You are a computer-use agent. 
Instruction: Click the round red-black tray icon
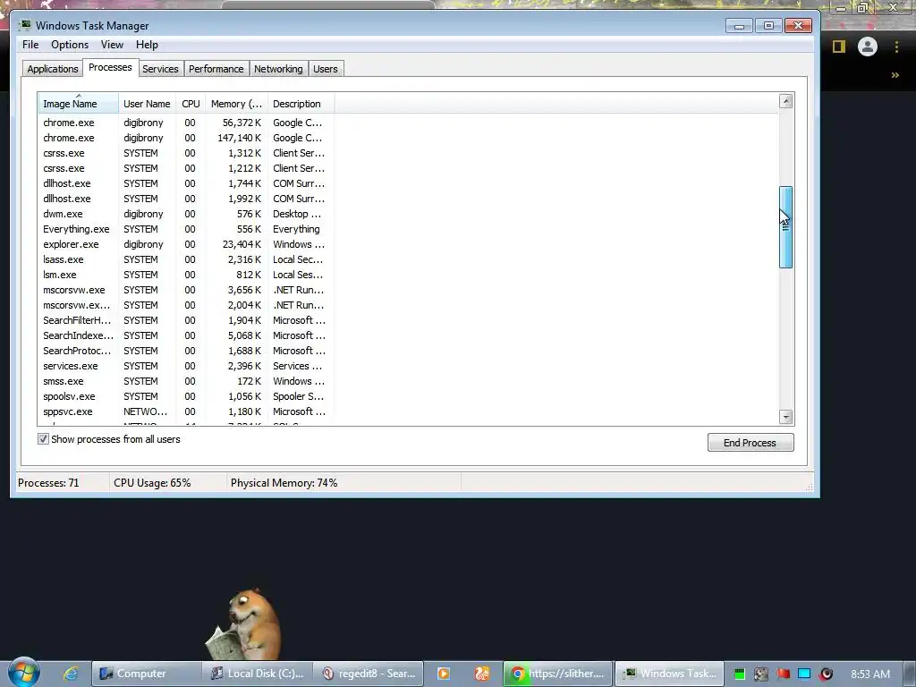[826, 674]
